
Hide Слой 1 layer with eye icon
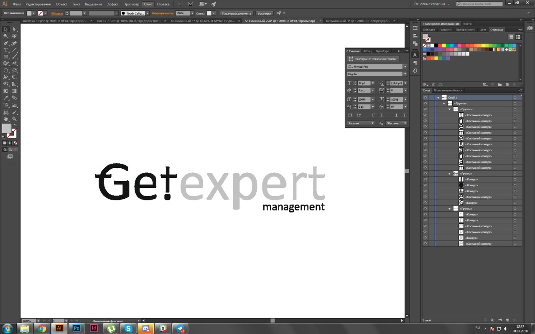point(425,97)
